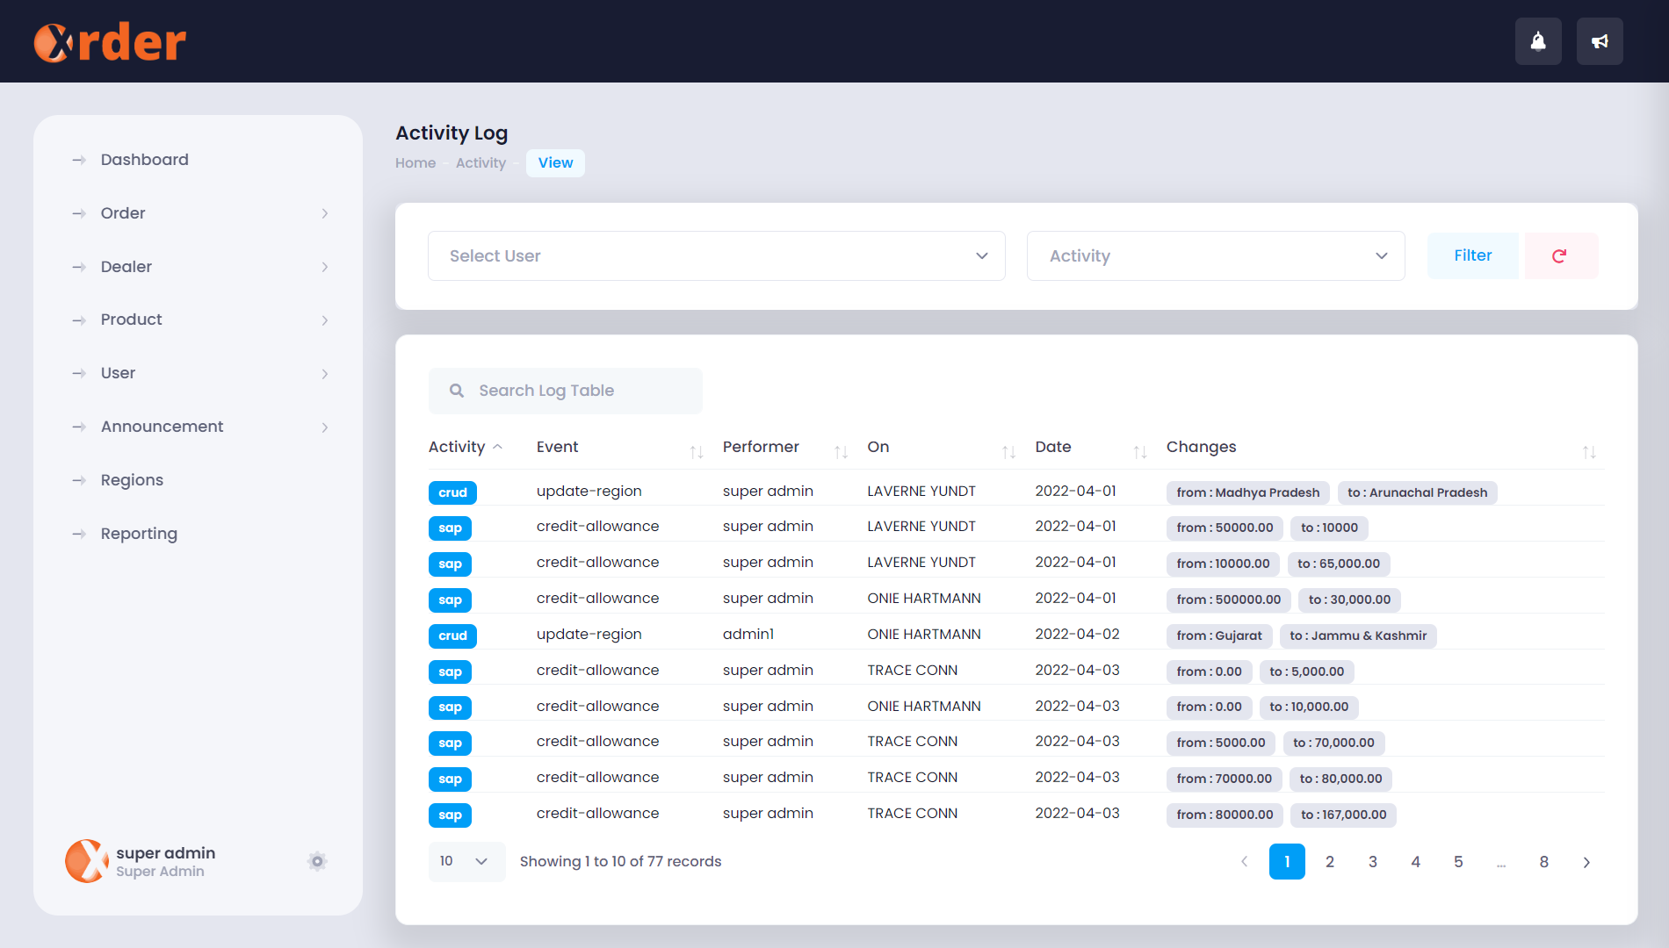Image resolution: width=1669 pixels, height=948 pixels.
Task: Open Dashboard from the sidebar
Action: click(144, 160)
